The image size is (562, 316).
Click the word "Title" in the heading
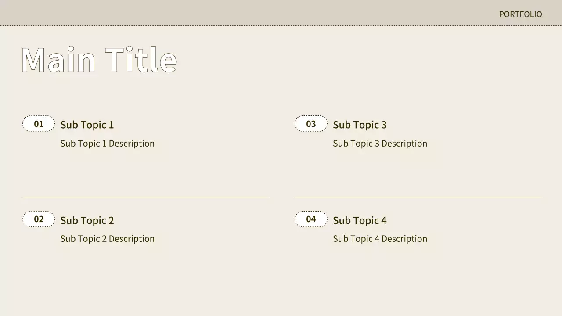tap(141, 60)
